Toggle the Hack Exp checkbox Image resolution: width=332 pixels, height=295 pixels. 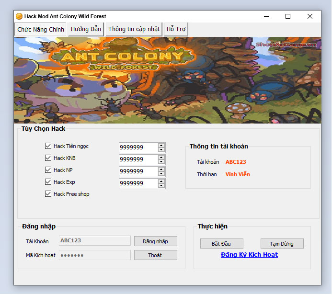(48, 182)
